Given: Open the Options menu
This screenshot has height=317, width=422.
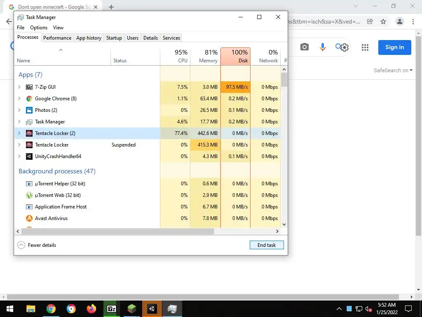Looking at the screenshot, I should (x=39, y=28).
